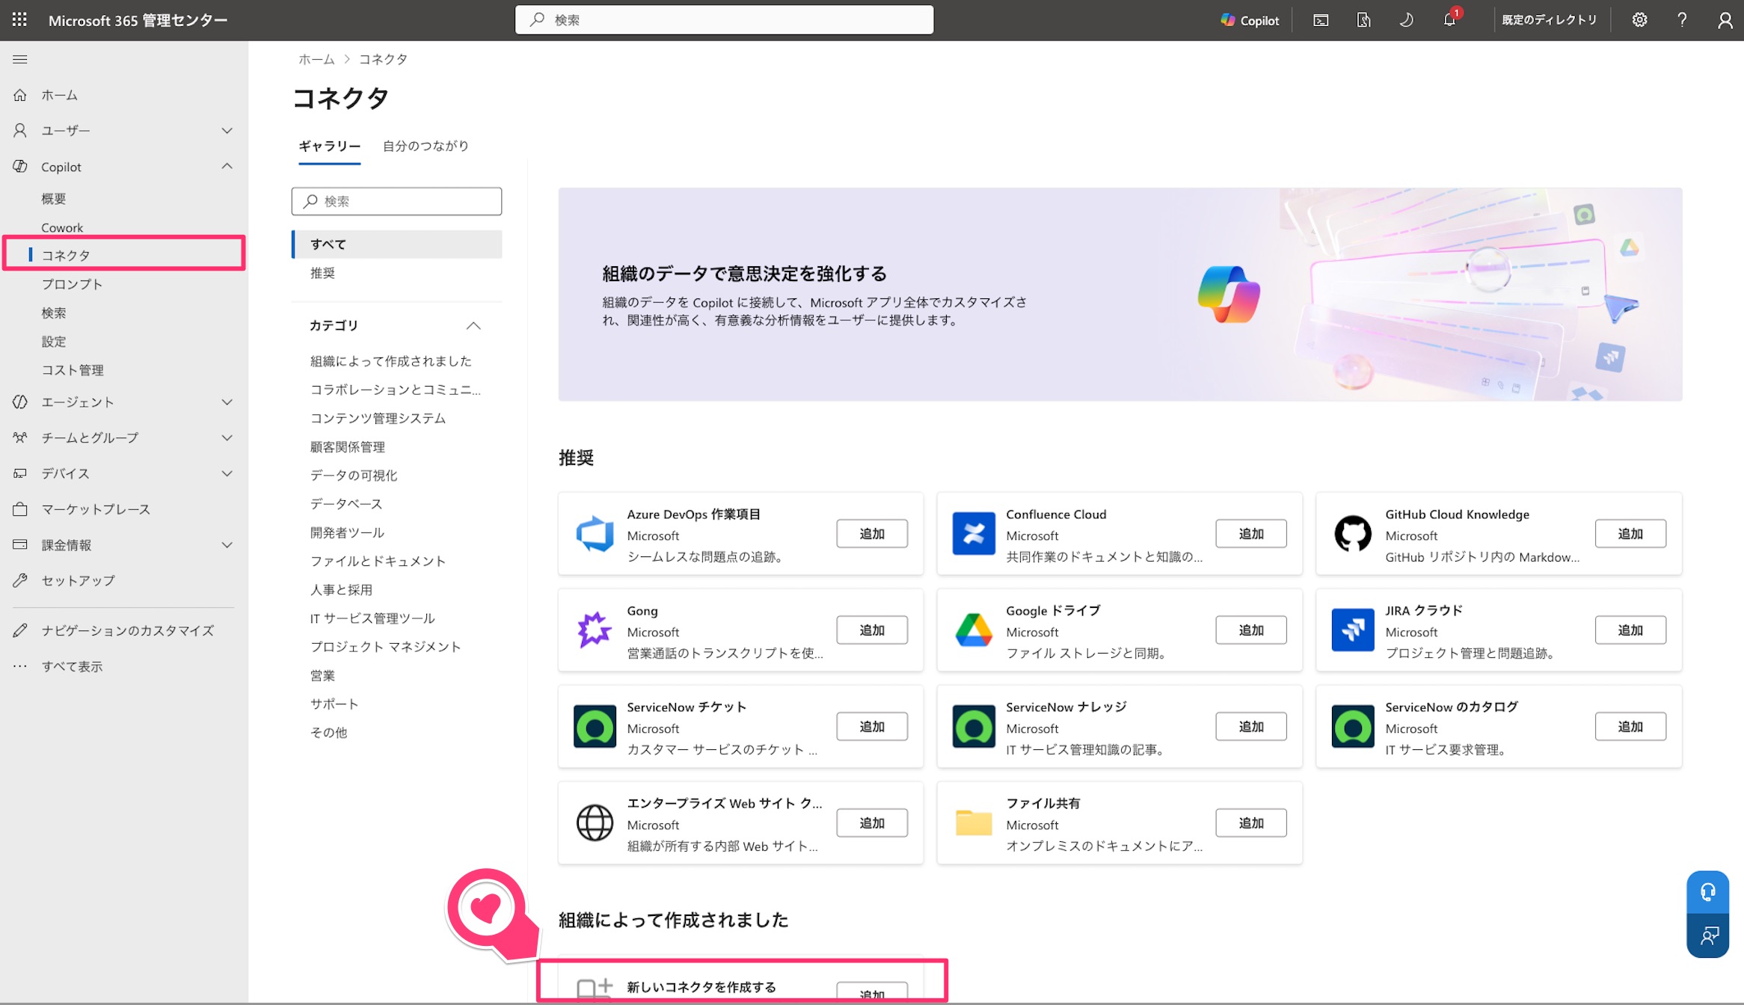
Task: Click the ServiceNow ナレッジ logo
Action: pyautogui.click(x=974, y=726)
